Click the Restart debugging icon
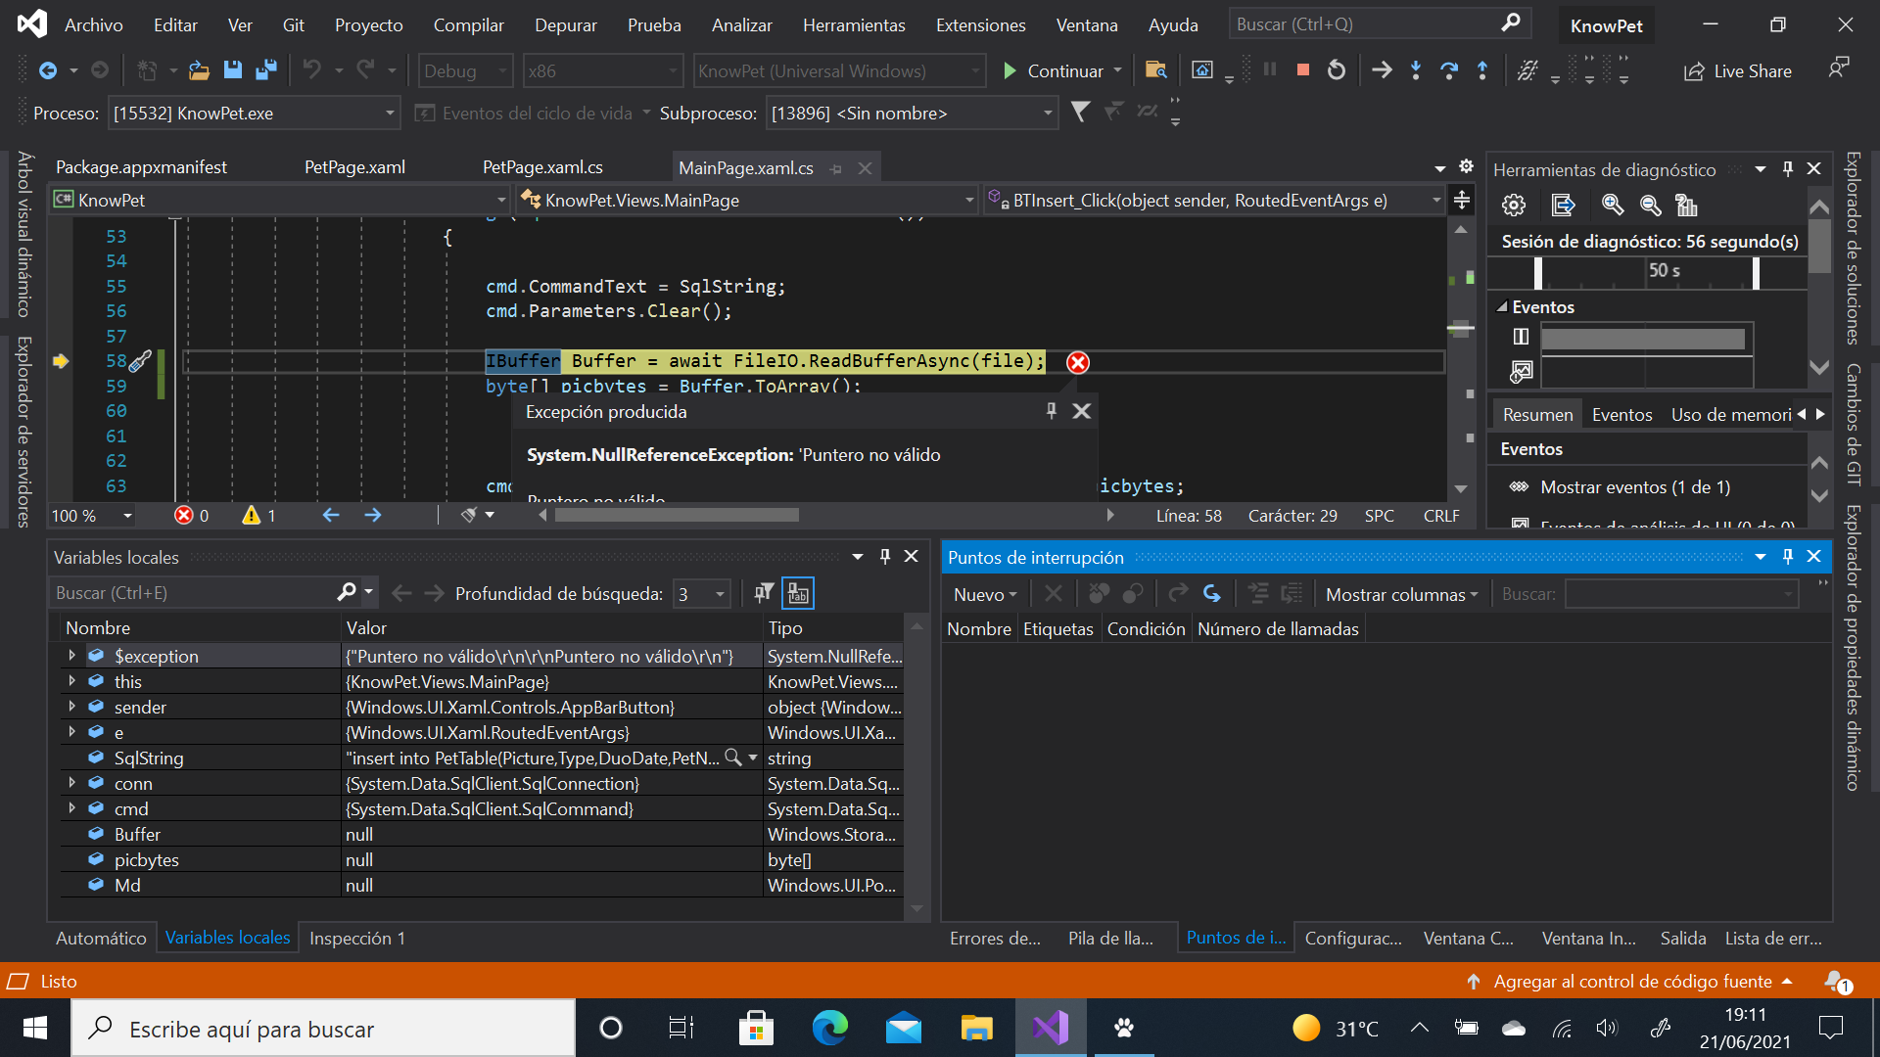This screenshot has width=1880, height=1057. coord(1337,70)
